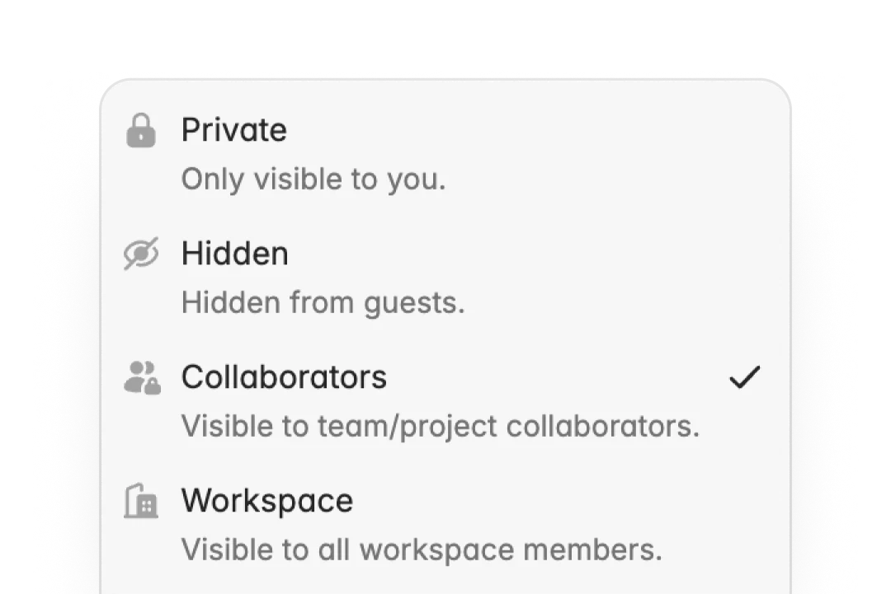Select the row containing the lock icon
This screenshot has height=594, width=891.
coord(445,154)
